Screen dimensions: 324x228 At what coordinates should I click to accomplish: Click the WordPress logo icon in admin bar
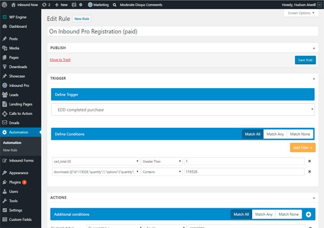click(5, 5)
